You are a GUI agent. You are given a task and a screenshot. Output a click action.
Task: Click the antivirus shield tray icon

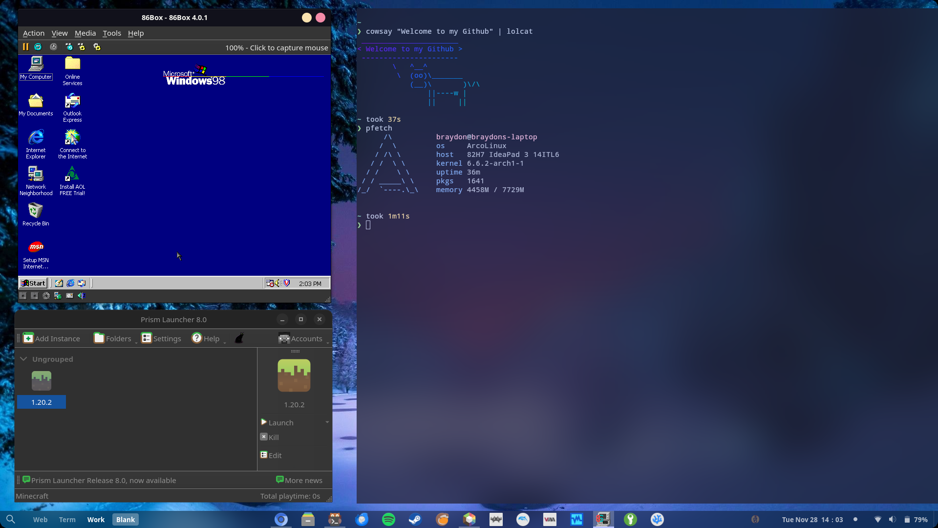pyautogui.click(x=287, y=283)
